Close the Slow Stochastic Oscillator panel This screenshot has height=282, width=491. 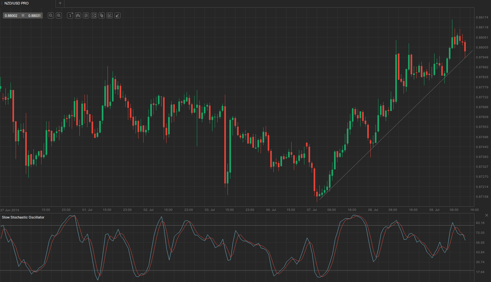tap(487, 215)
